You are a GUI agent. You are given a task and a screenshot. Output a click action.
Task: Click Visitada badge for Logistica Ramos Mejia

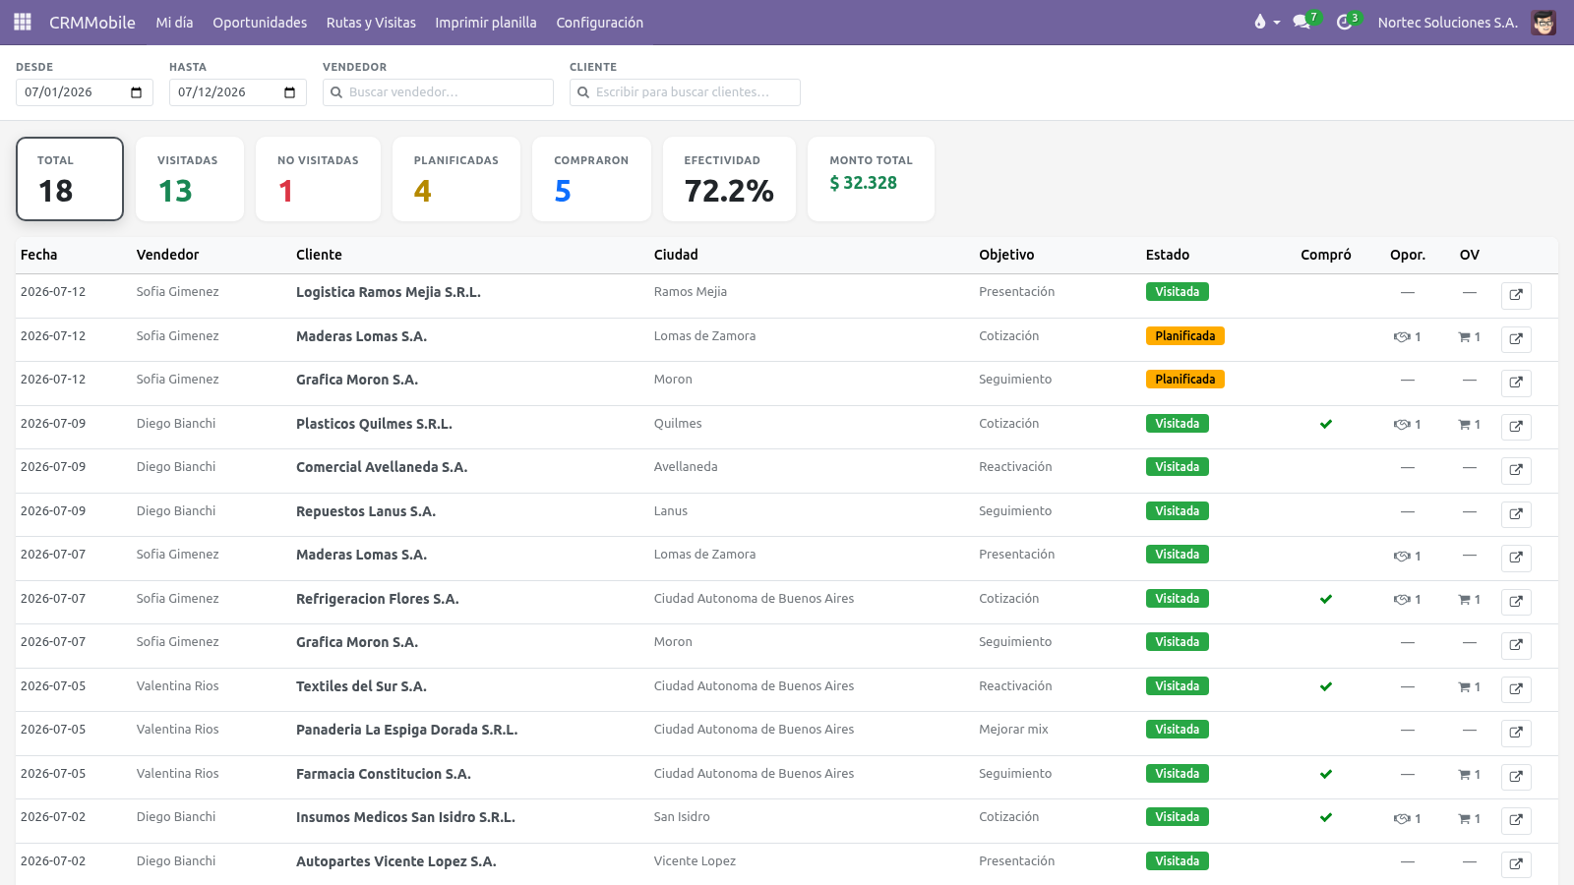(x=1178, y=292)
